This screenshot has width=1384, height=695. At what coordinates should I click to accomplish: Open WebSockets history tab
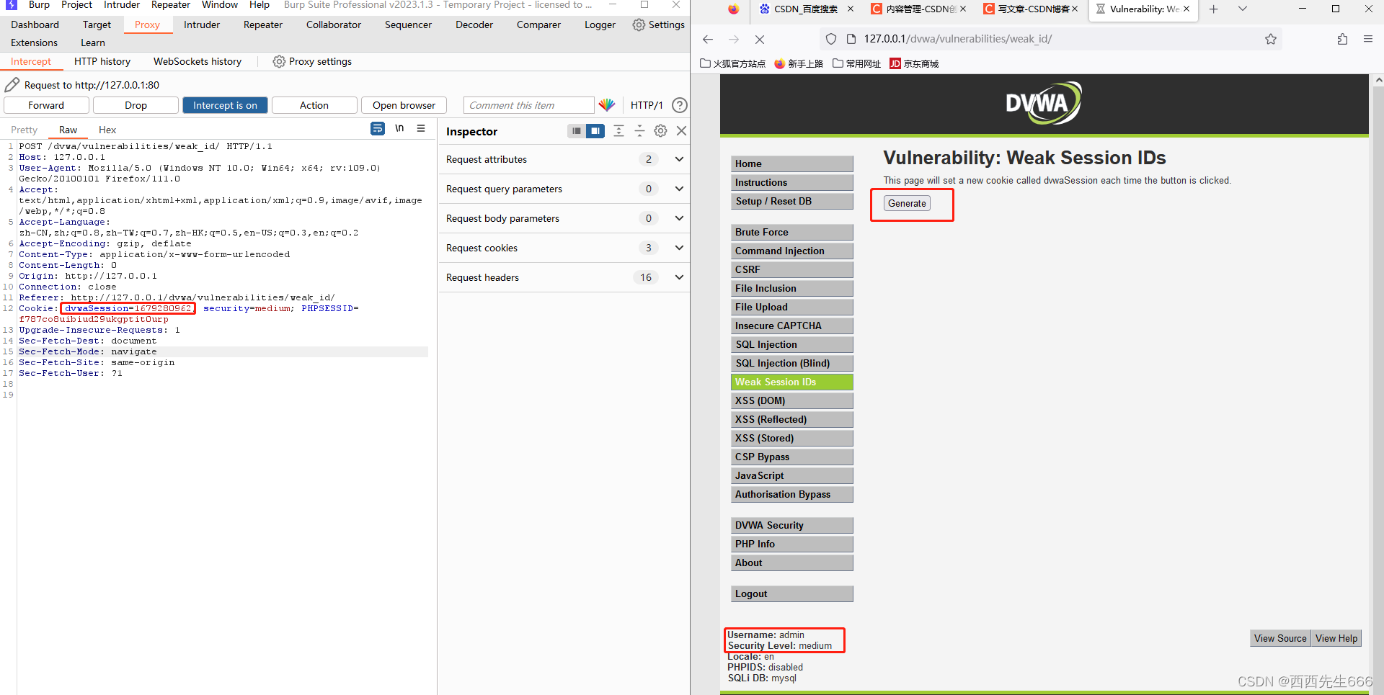[198, 61]
